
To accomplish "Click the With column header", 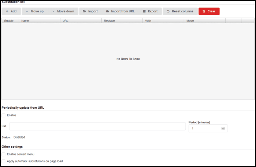I will click(x=163, y=21).
